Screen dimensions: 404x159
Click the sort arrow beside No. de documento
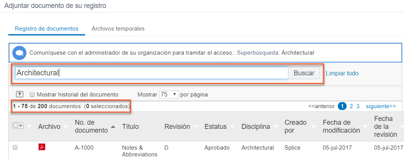113,127
